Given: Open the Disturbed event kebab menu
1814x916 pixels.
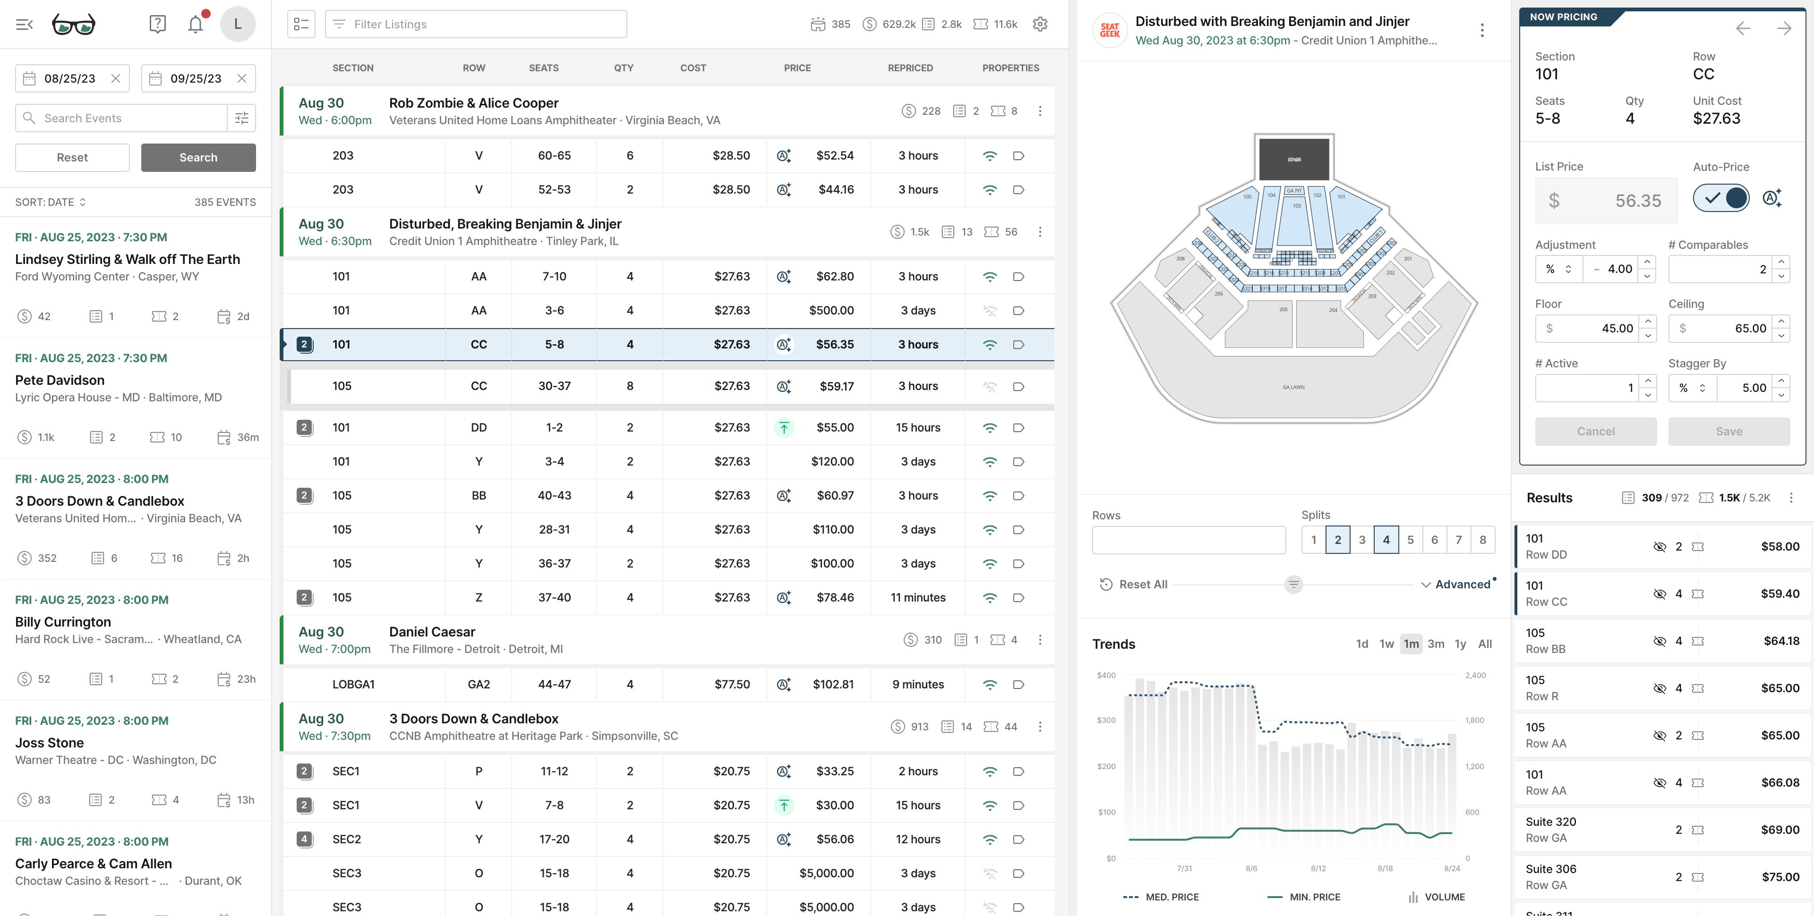Looking at the screenshot, I should [x=1040, y=232].
